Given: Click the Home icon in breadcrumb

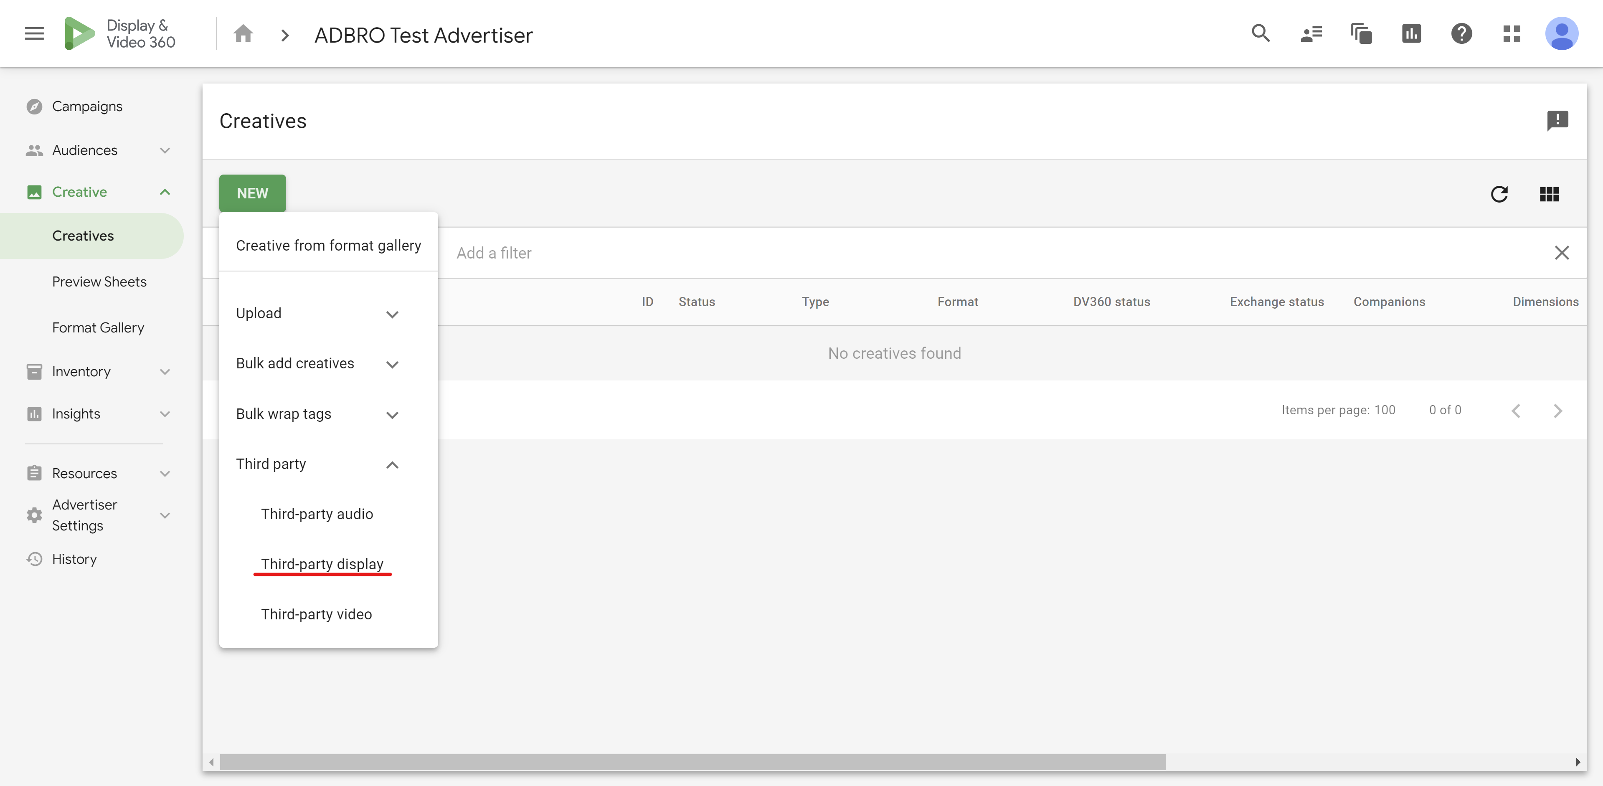Looking at the screenshot, I should coord(243,34).
